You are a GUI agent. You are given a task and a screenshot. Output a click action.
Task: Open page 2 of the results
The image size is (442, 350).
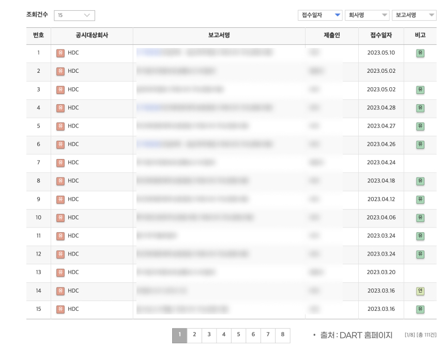tap(194, 335)
